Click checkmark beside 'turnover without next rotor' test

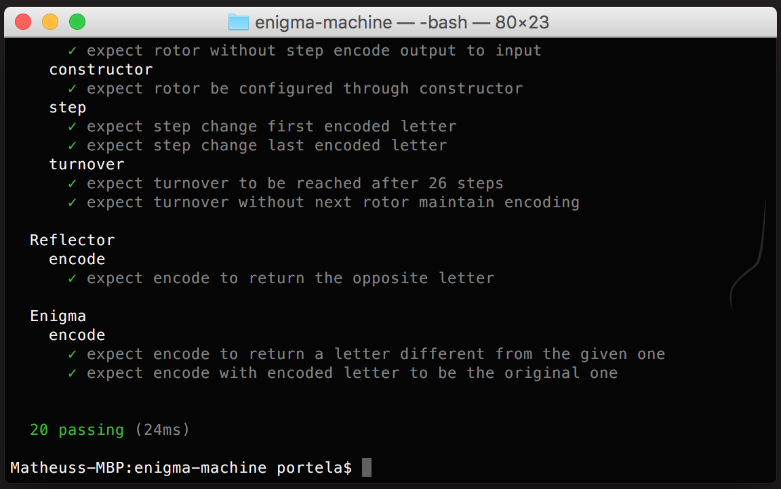point(73,203)
